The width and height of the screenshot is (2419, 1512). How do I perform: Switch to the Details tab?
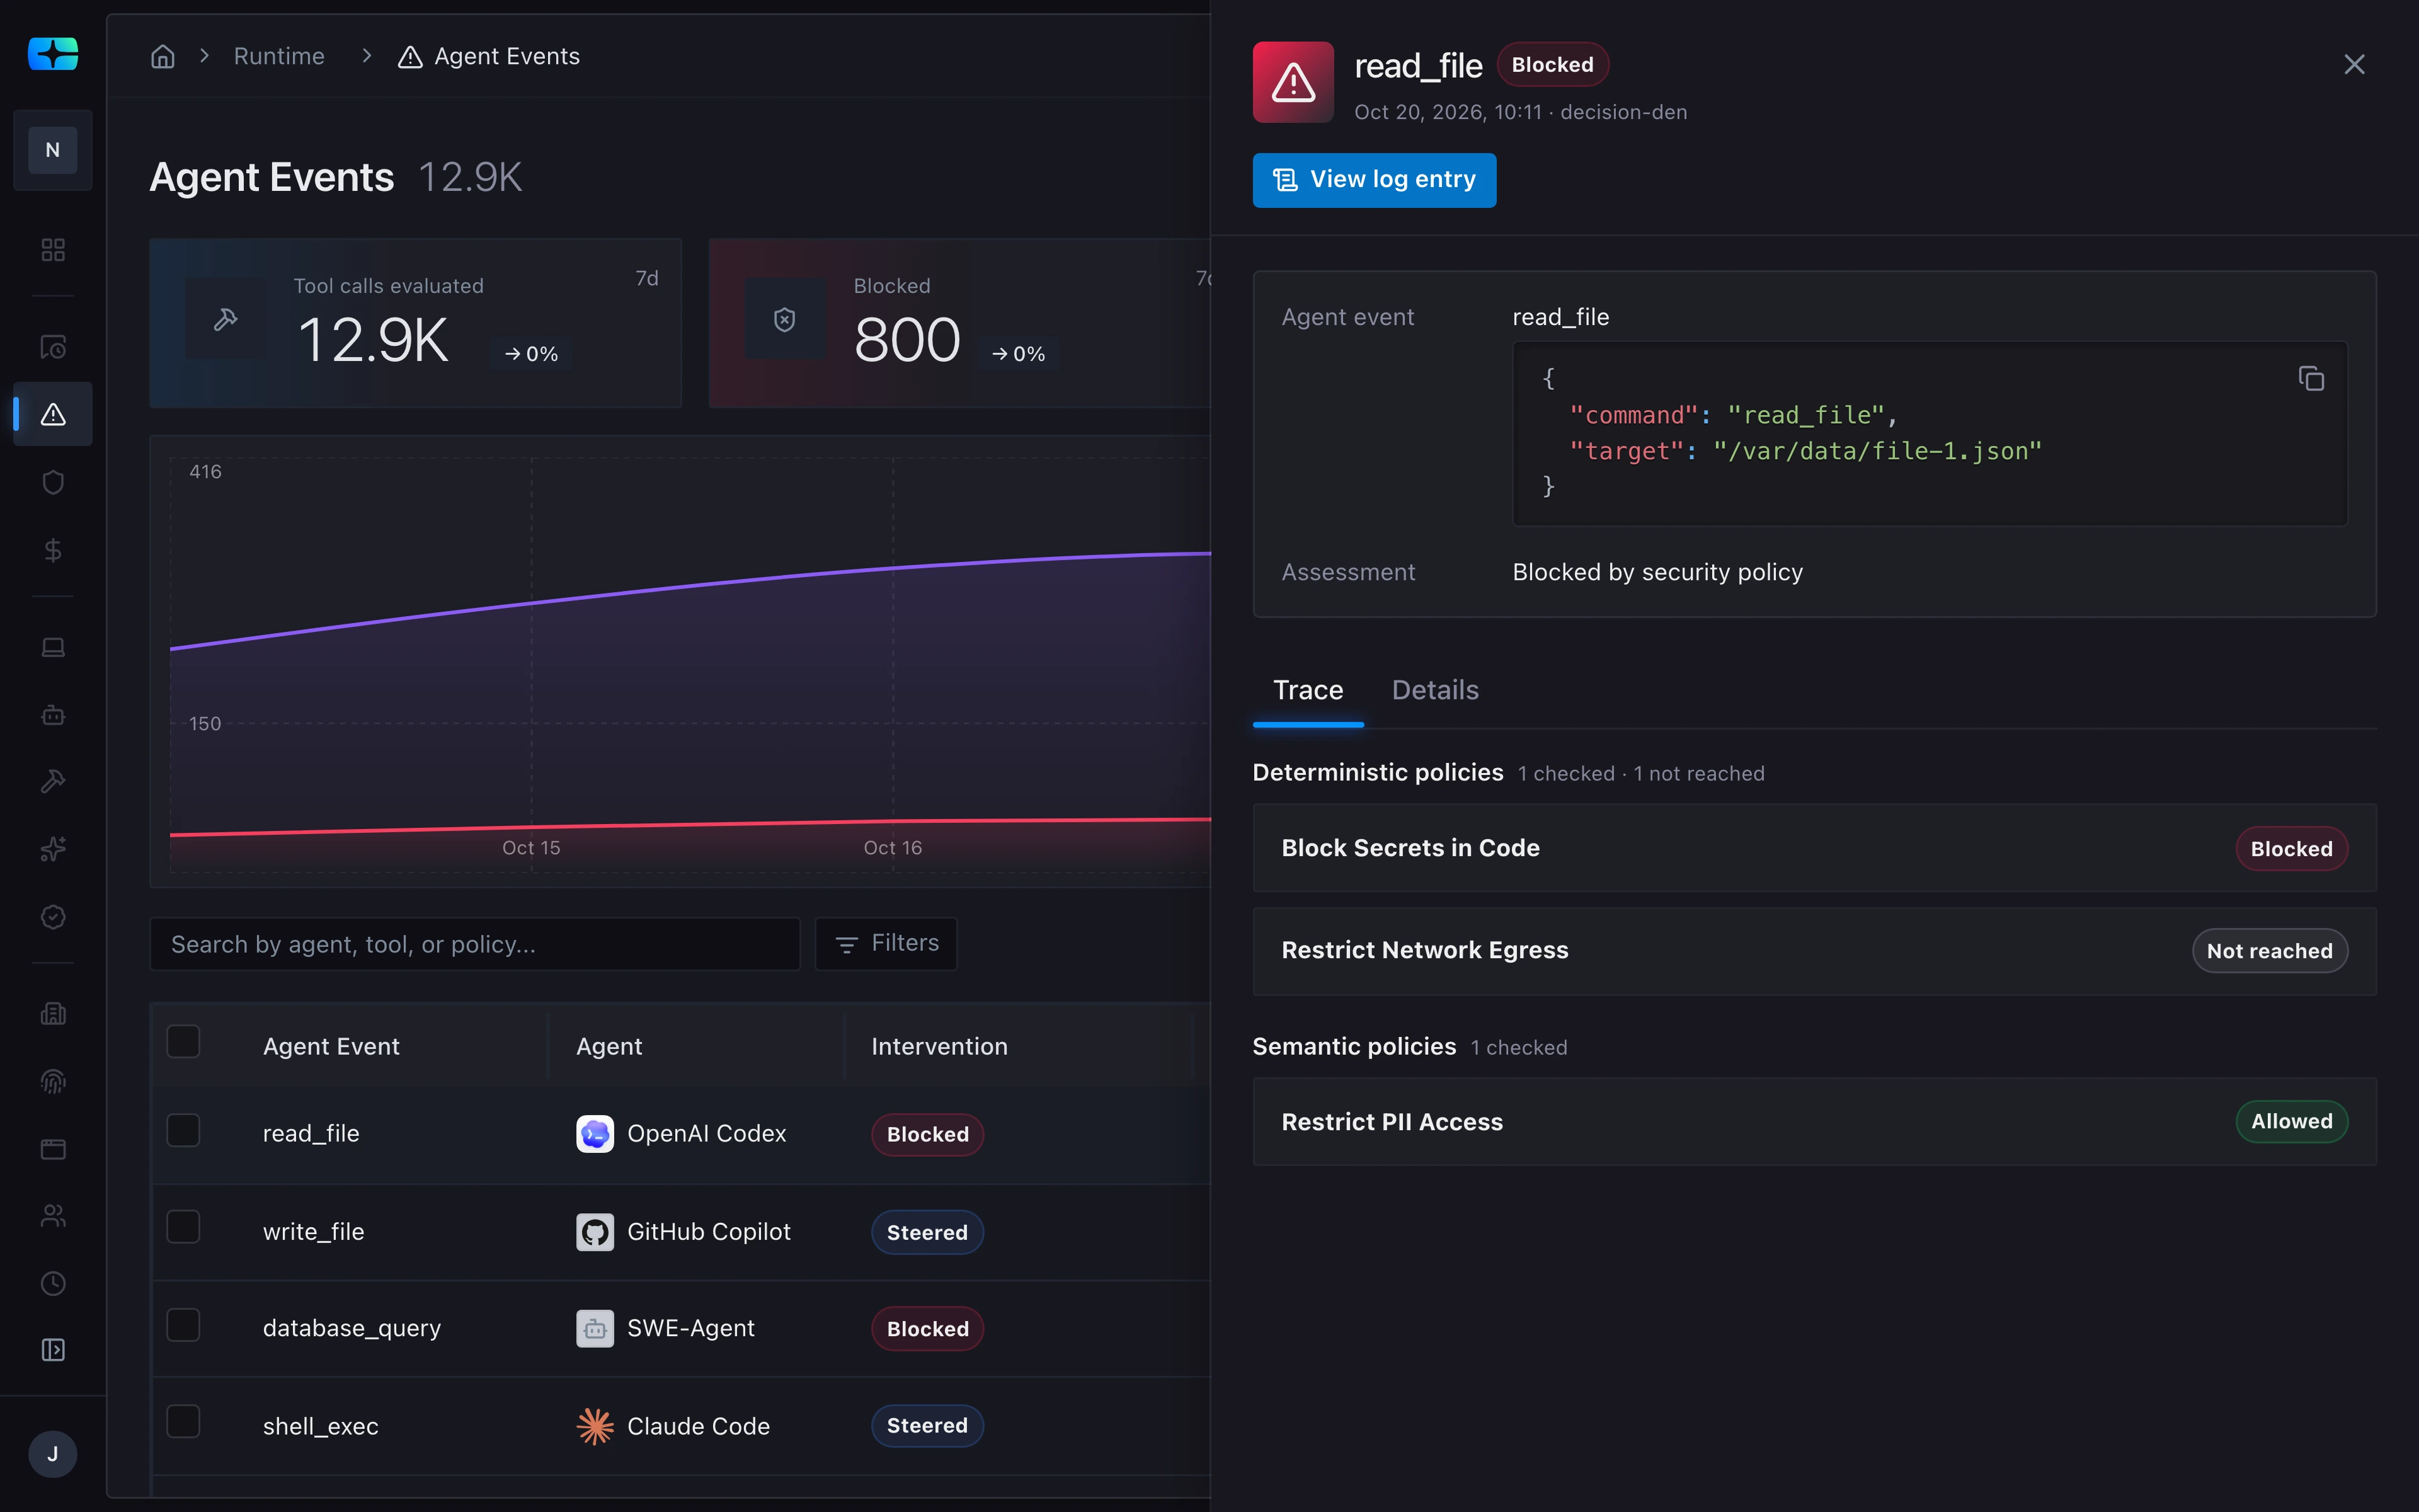pos(1436,690)
